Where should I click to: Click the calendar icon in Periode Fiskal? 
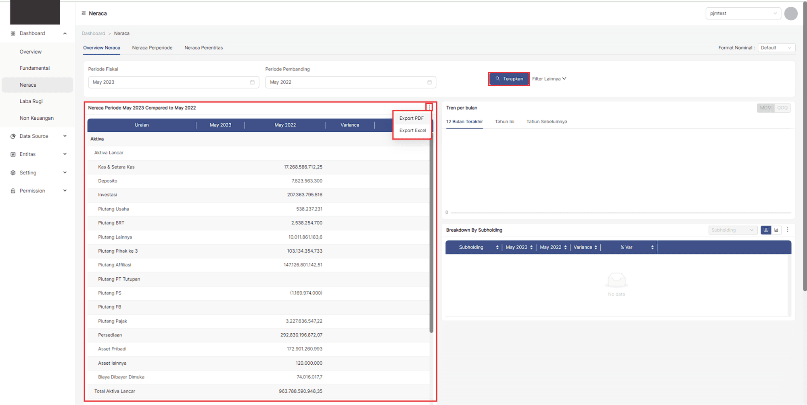[252, 82]
